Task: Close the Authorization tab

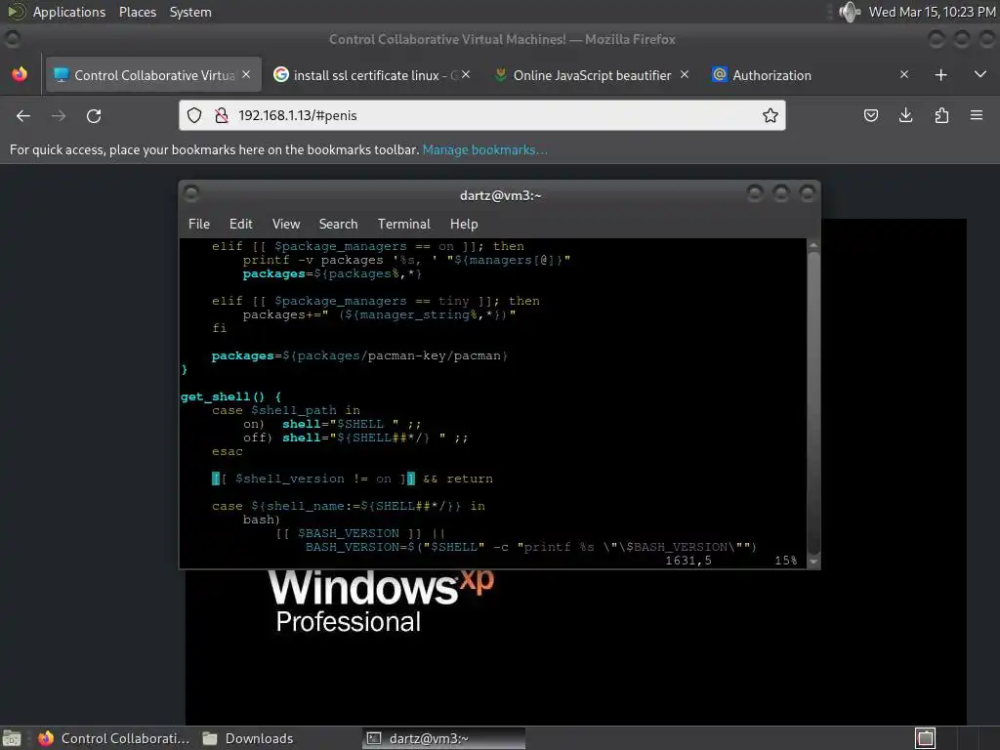Action: 903,74
